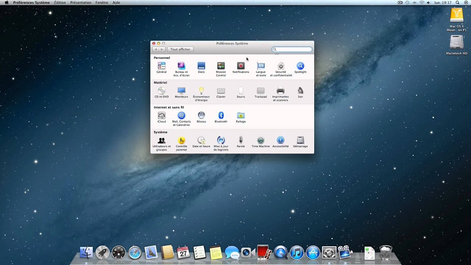Viewport: 471px width, 265px height.
Task: Go back with the left arrow button
Action: (x=156, y=49)
